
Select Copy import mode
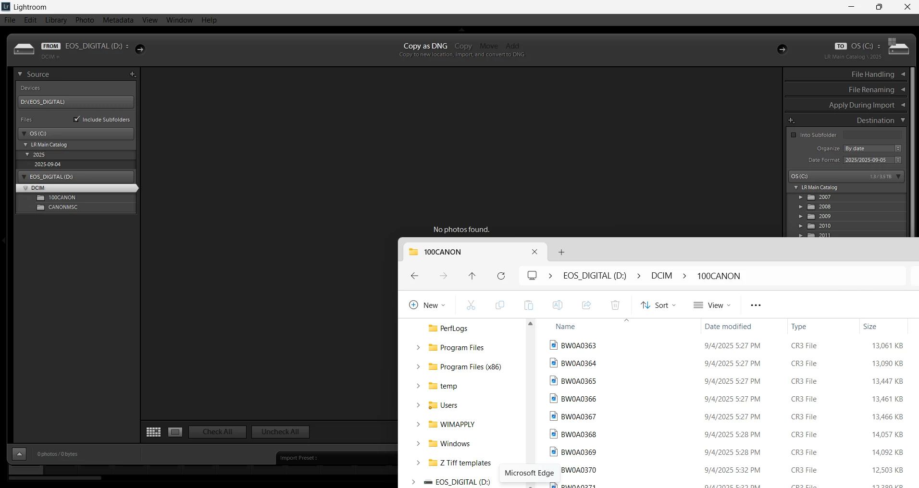coord(463,46)
